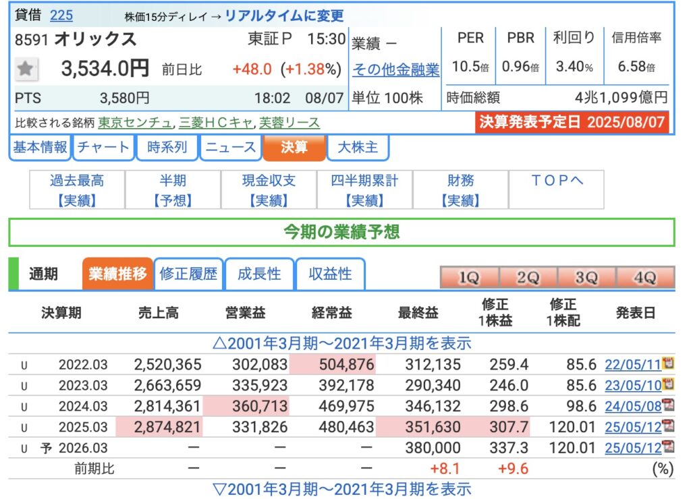Open PDF icon in 2025.03 row
This screenshot has height=499, width=691.
(x=669, y=426)
